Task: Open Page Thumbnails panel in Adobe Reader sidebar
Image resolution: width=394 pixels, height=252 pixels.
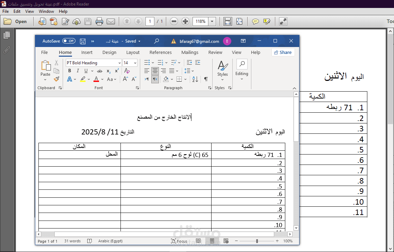Action: tap(7, 35)
